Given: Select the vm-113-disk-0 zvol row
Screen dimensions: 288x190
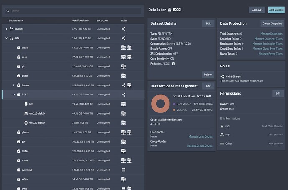Looking at the screenshot, I should click(37, 113).
